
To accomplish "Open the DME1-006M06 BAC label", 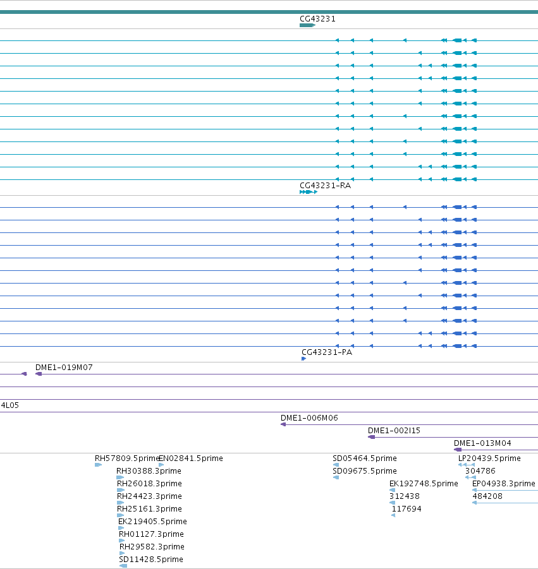I will 309,418.
